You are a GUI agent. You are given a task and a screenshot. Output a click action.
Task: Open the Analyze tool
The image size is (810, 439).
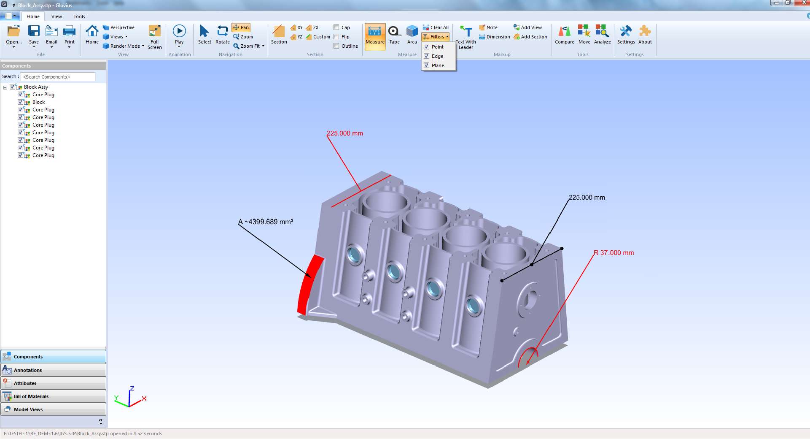point(602,35)
